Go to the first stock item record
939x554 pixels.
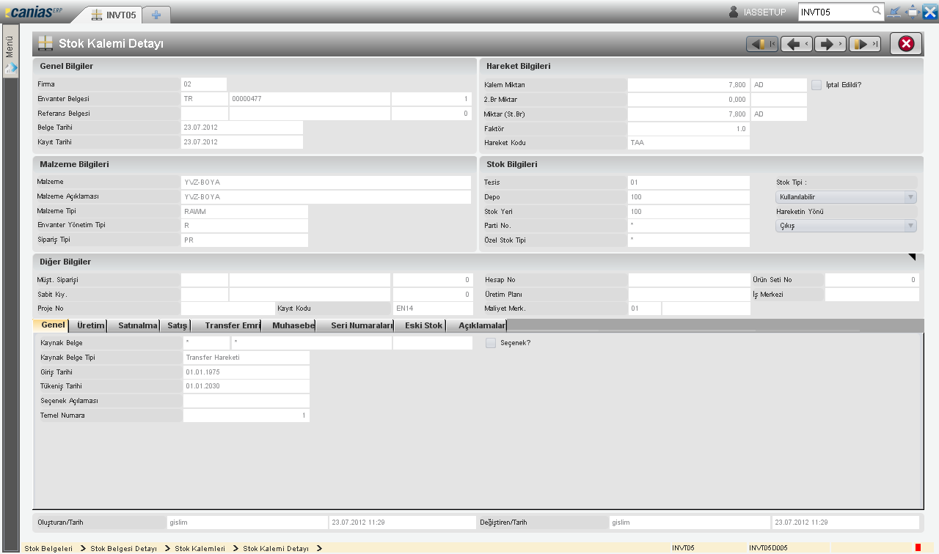click(x=762, y=44)
